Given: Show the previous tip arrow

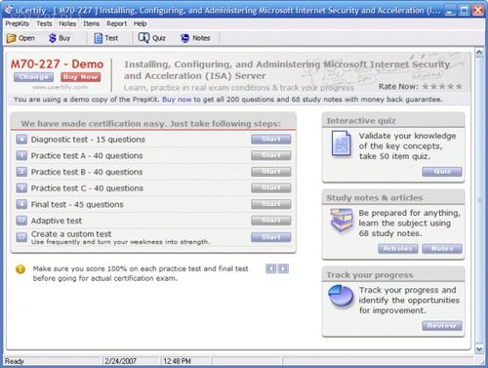Looking at the screenshot, I should 270,268.
